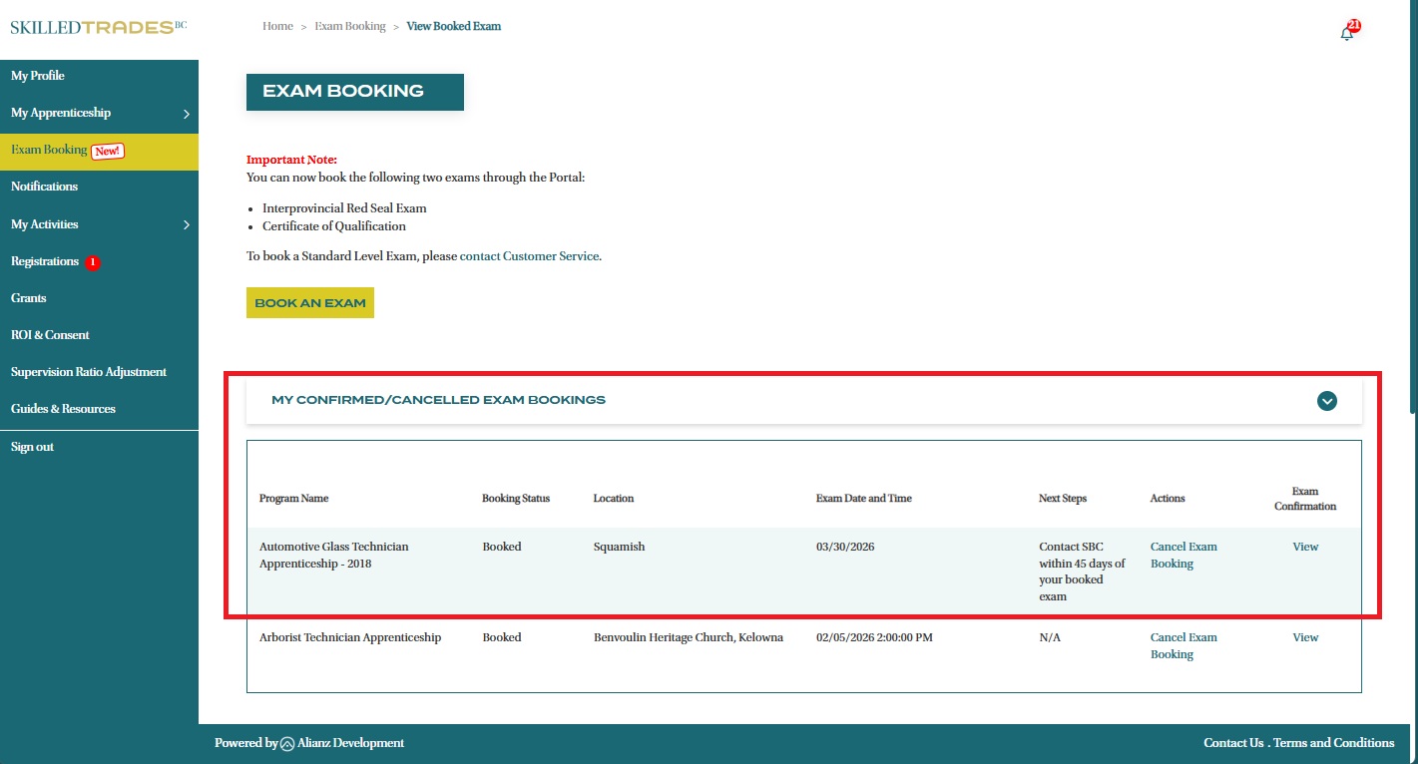The height and width of the screenshot is (764, 1418).
Task: View the Arborist Technician exam confirmation
Action: (x=1305, y=637)
